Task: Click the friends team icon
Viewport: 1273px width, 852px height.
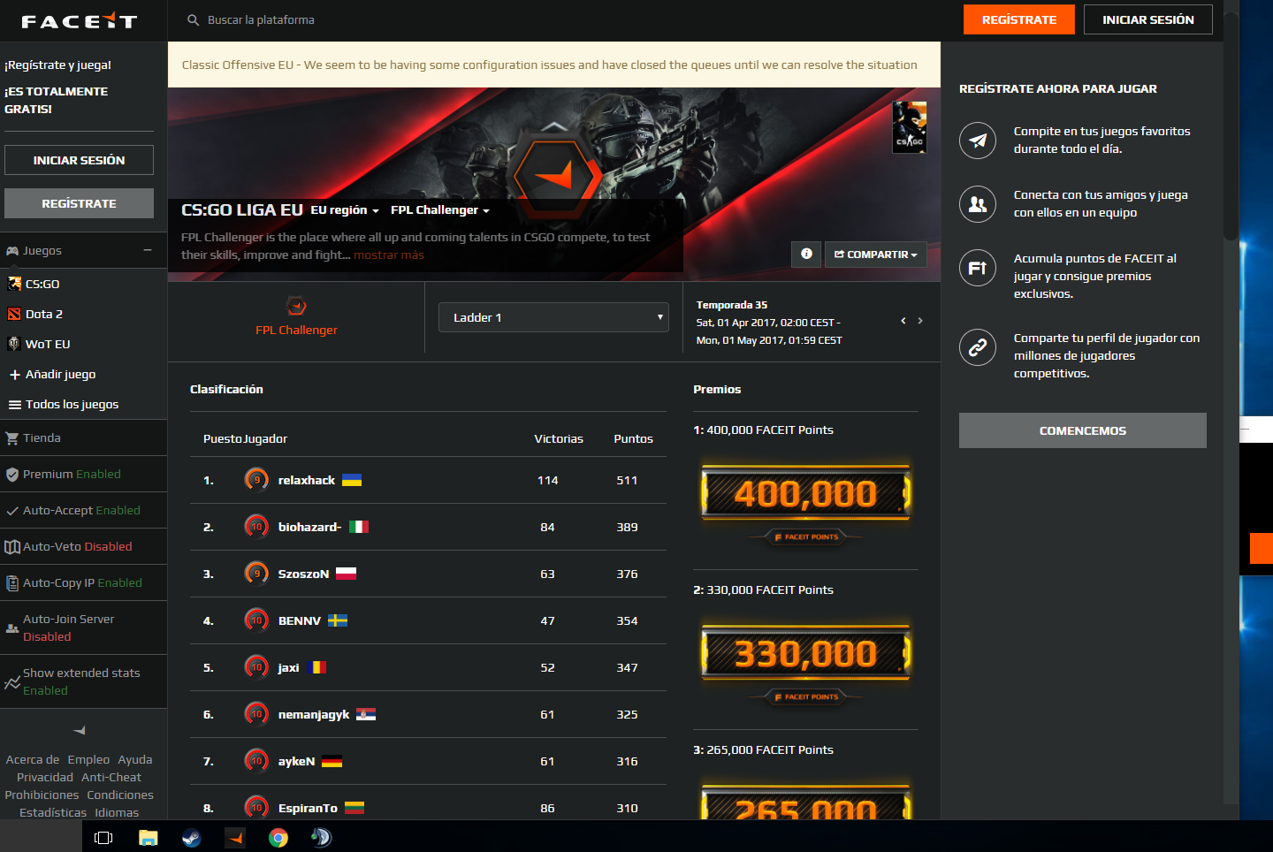Action: 978,204
